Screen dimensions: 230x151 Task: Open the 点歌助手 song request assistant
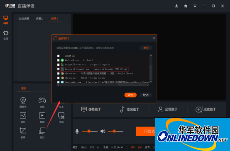(x=206, y=109)
